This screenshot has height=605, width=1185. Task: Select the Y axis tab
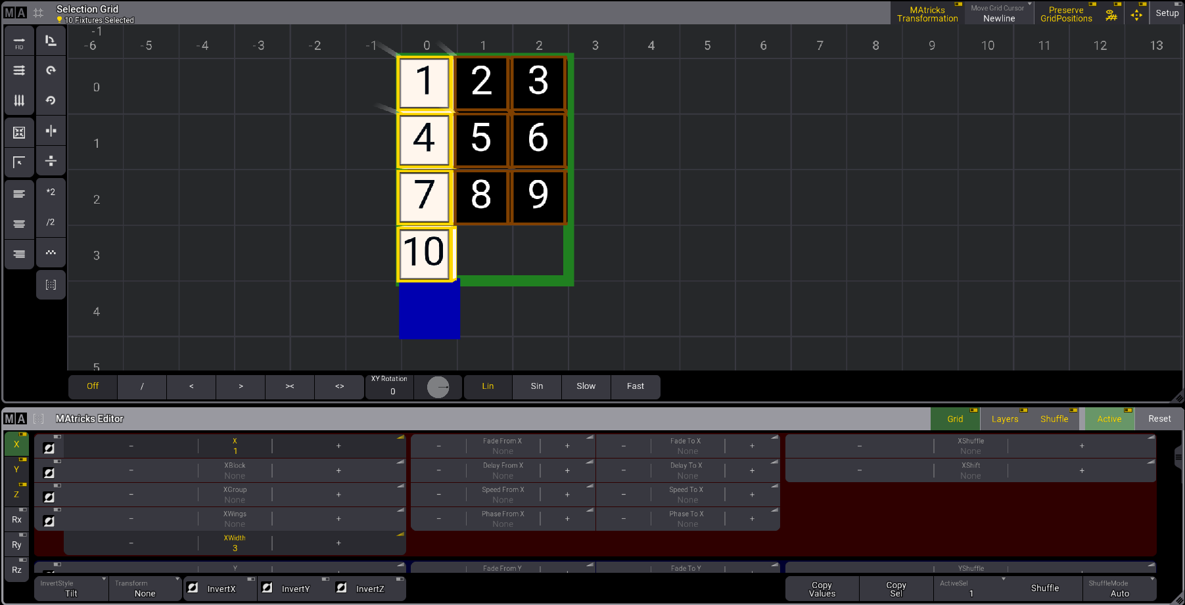coord(16,469)
